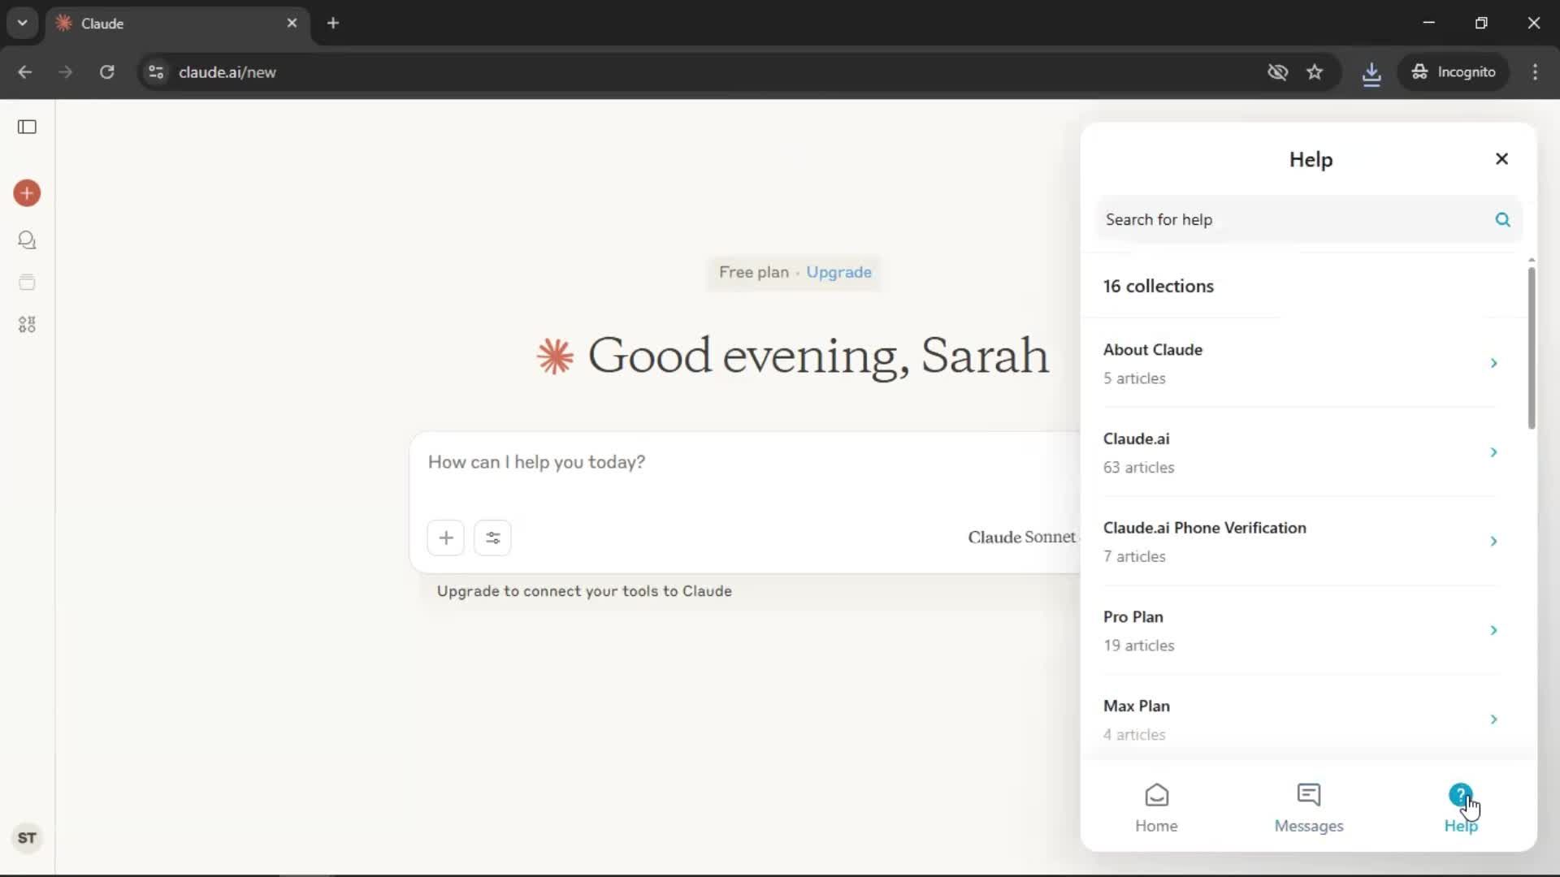Go back with the browser back arrow
This screenshot has width=1560, height=877.
(25, 72)
